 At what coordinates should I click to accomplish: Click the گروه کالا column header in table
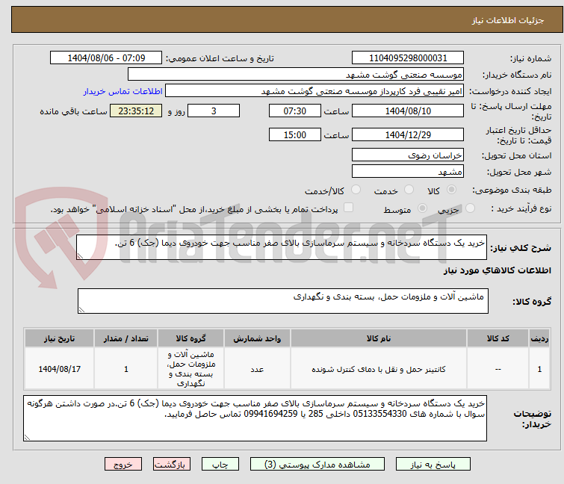[x=190, y=338]
